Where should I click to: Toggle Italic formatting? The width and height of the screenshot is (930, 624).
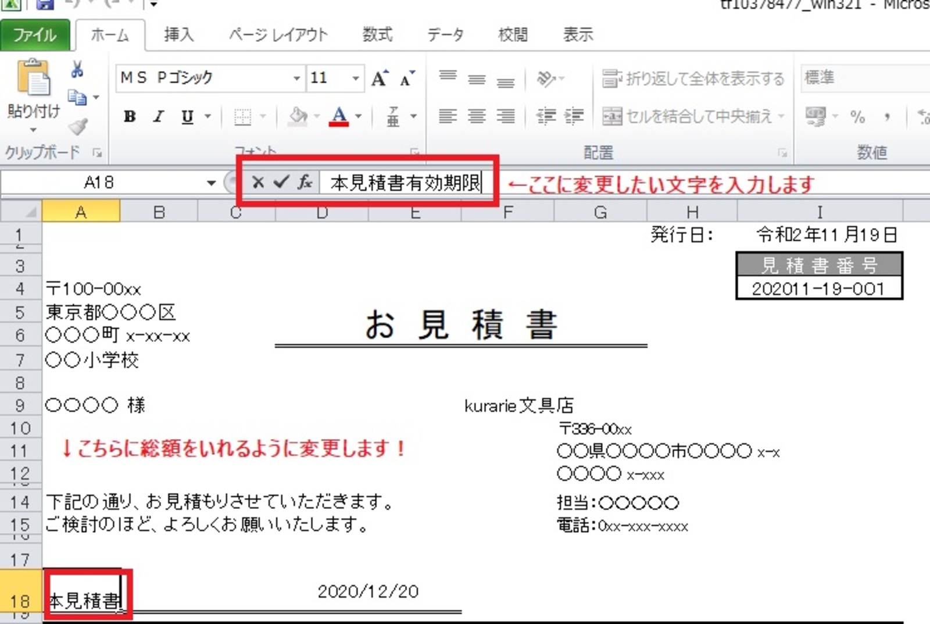point(158,116)
